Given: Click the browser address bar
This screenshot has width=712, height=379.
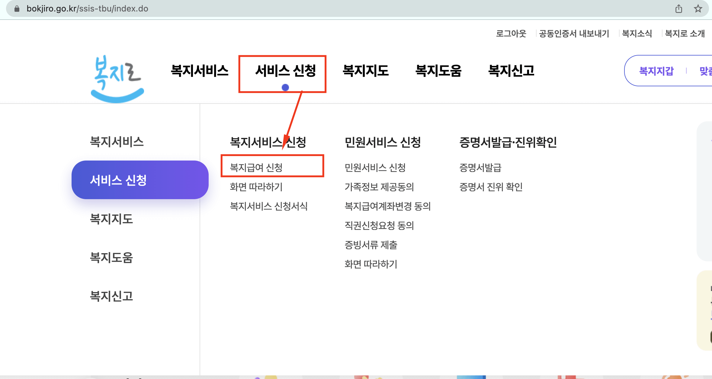Looking at the screenshot, I should click(x=181, y=9).
